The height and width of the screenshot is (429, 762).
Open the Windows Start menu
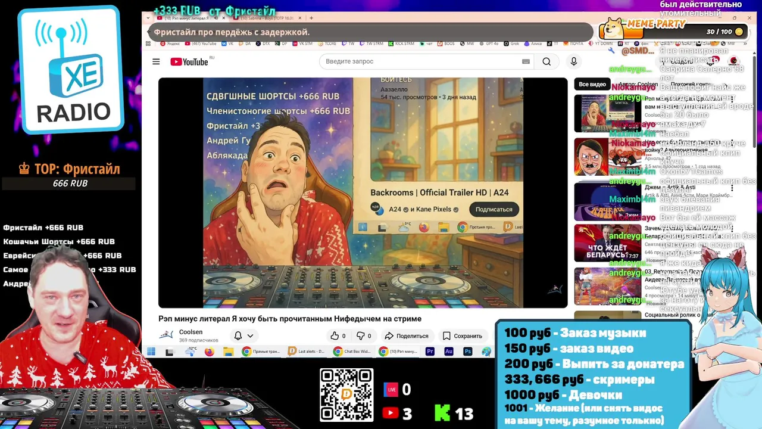click(x=151, y=352)
